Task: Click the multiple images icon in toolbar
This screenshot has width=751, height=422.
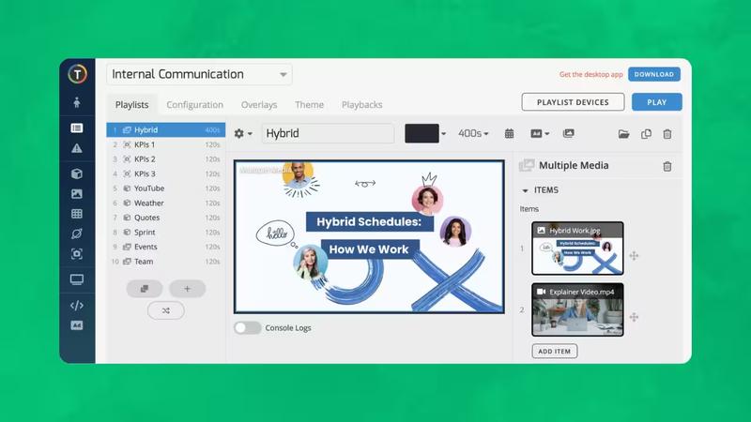Action: tap(569, 133)
